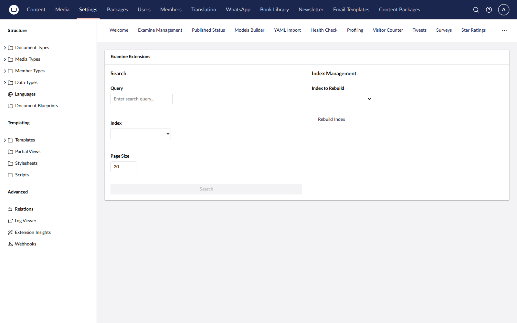Click the Document Blueprints folder icon
Image resolution: width=517 pixels, height=323 pixels.
pos(10,106)
